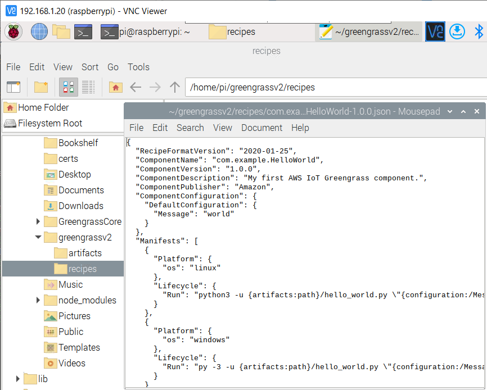The image size is (487, 390).
Task: Navigate back in file manager
Action: point(136,88)
